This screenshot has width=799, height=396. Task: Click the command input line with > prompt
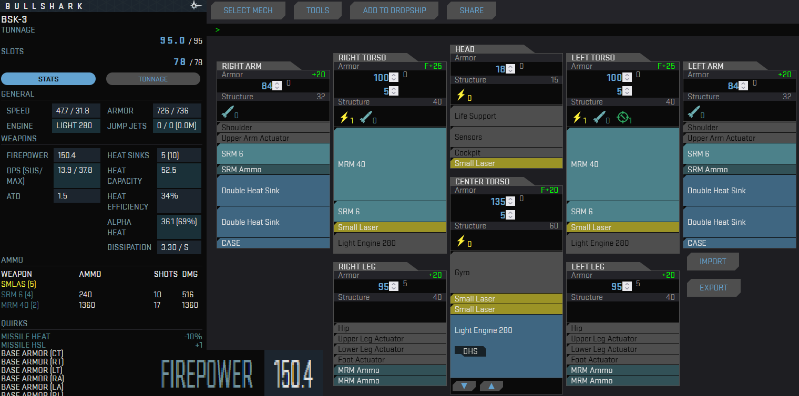click(503, 30)
